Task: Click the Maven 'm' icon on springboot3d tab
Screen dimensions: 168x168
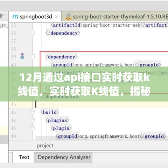Action: 15,17
